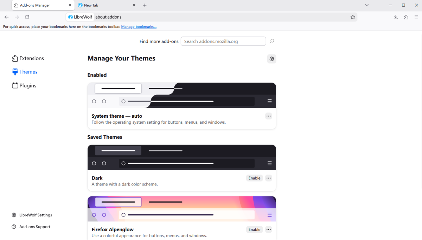Open the Tools for all add-ons gear
Image resolution: width=422 pixels, height=240 pixels.
[271, 59]
